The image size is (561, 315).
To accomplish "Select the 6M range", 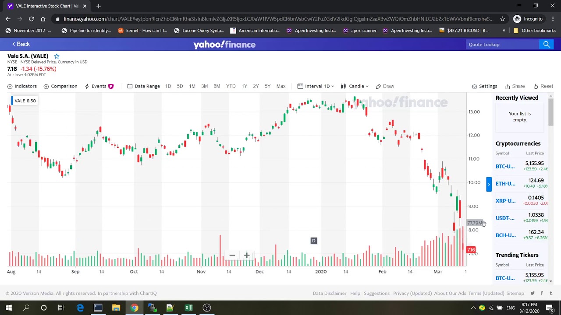I will [217, 86].
